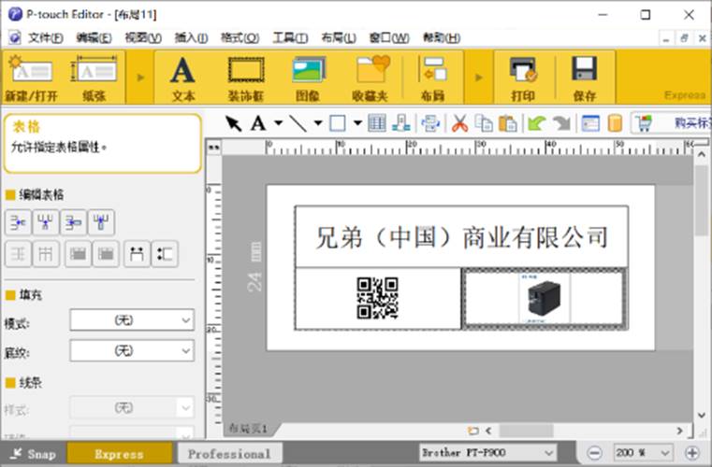Open the properties window icon
Screen dimensions: 712x467
tap(590, 123)
